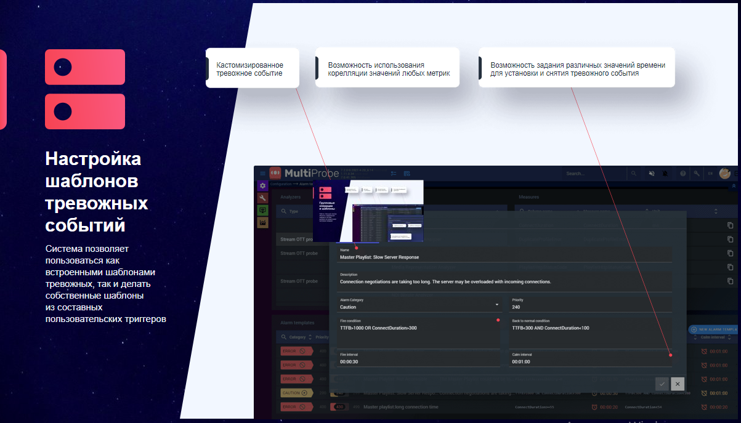Toggle the muted speaker icon in top bar

[x=651, y=174]
